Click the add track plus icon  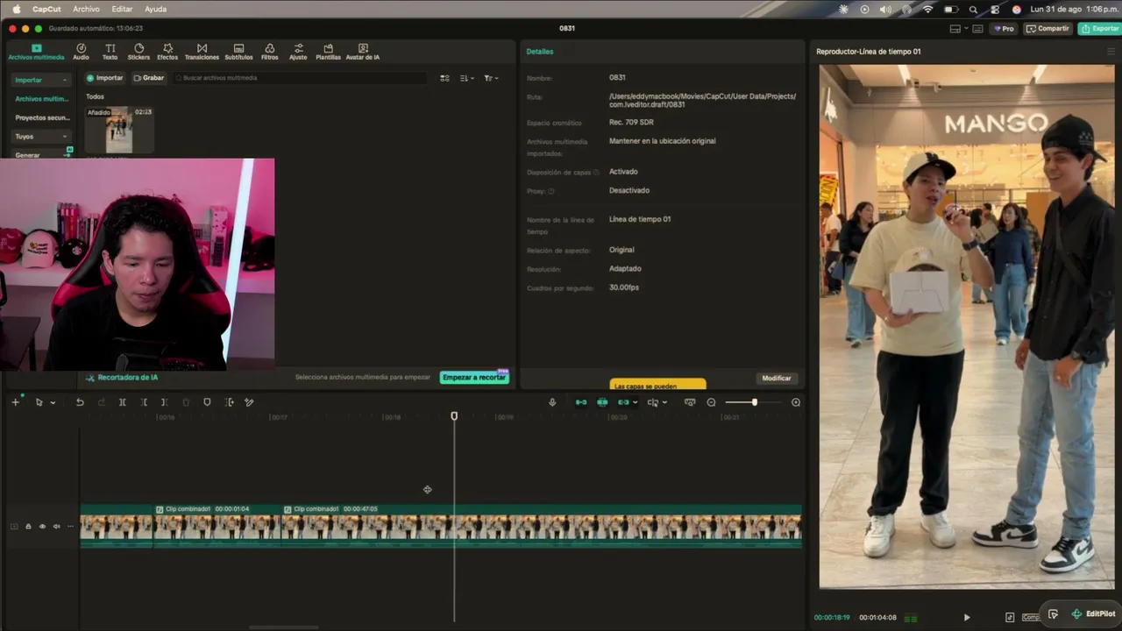[x=15, y=402]
